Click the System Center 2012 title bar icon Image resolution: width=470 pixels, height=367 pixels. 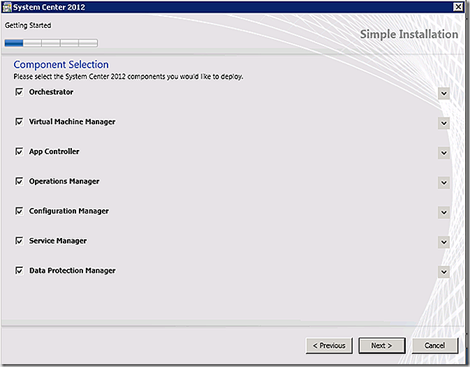click(x=6, y=7)
